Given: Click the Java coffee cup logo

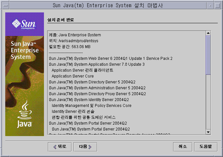Looking at the screenshot, I should click(x=25, y=114).
